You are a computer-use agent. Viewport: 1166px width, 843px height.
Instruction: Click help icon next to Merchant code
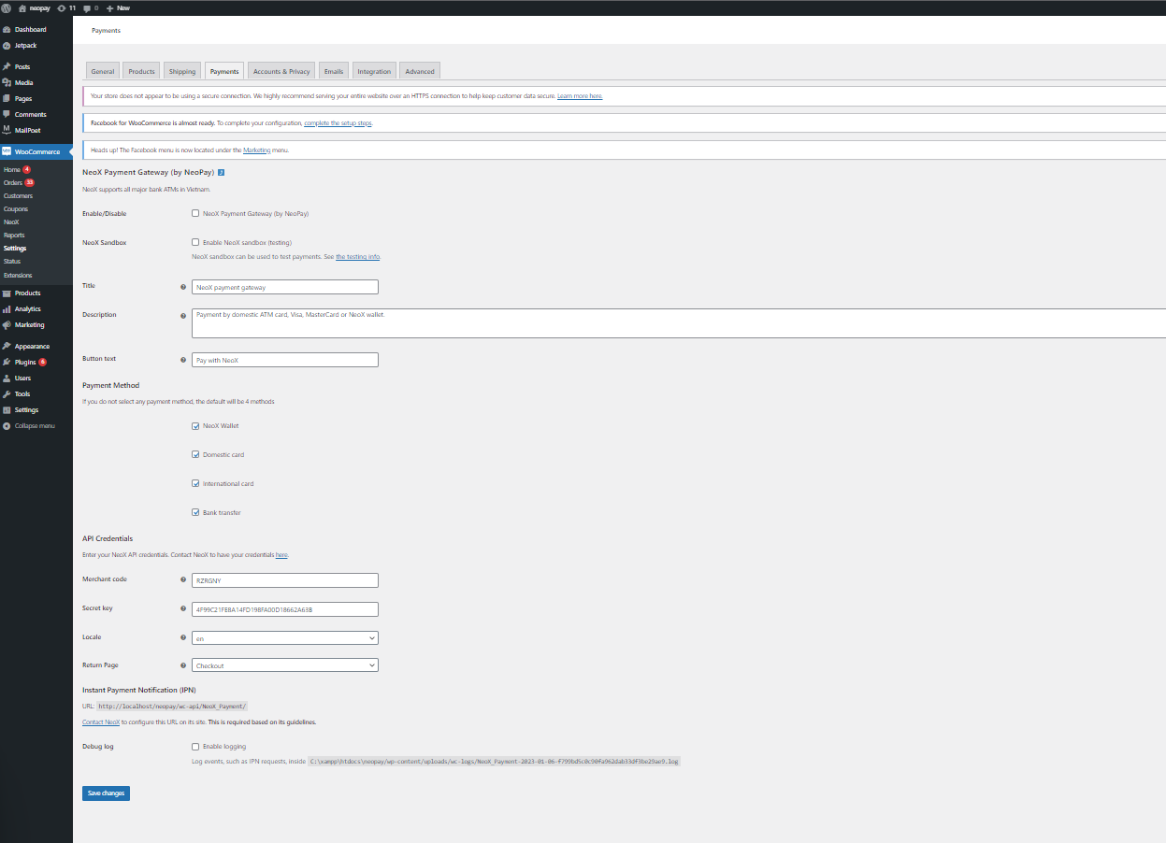[183, 580]
